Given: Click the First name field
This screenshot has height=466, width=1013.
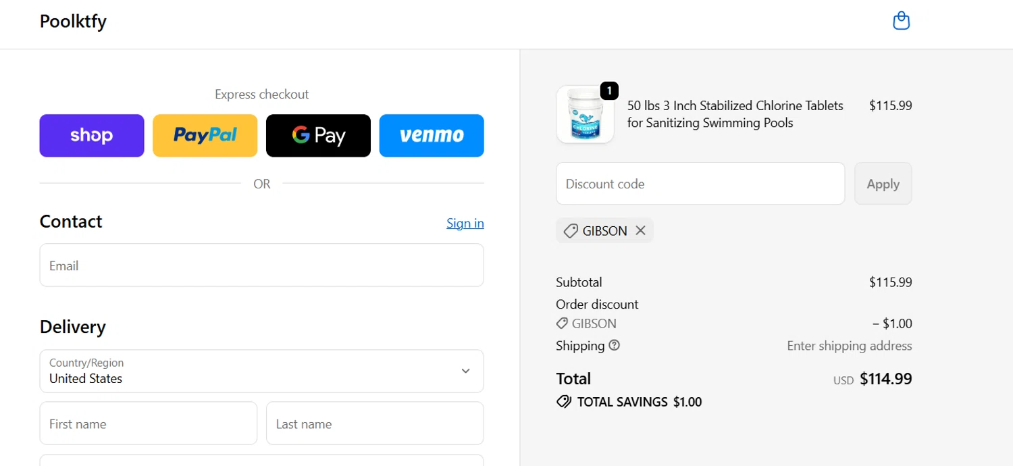Looking at the screenshot, I should click(149, 423).
